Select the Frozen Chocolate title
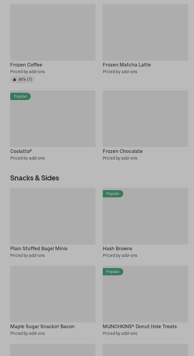The height and width of the screenshot is (356, 194). pyautogui.click(x=123, y=151)
